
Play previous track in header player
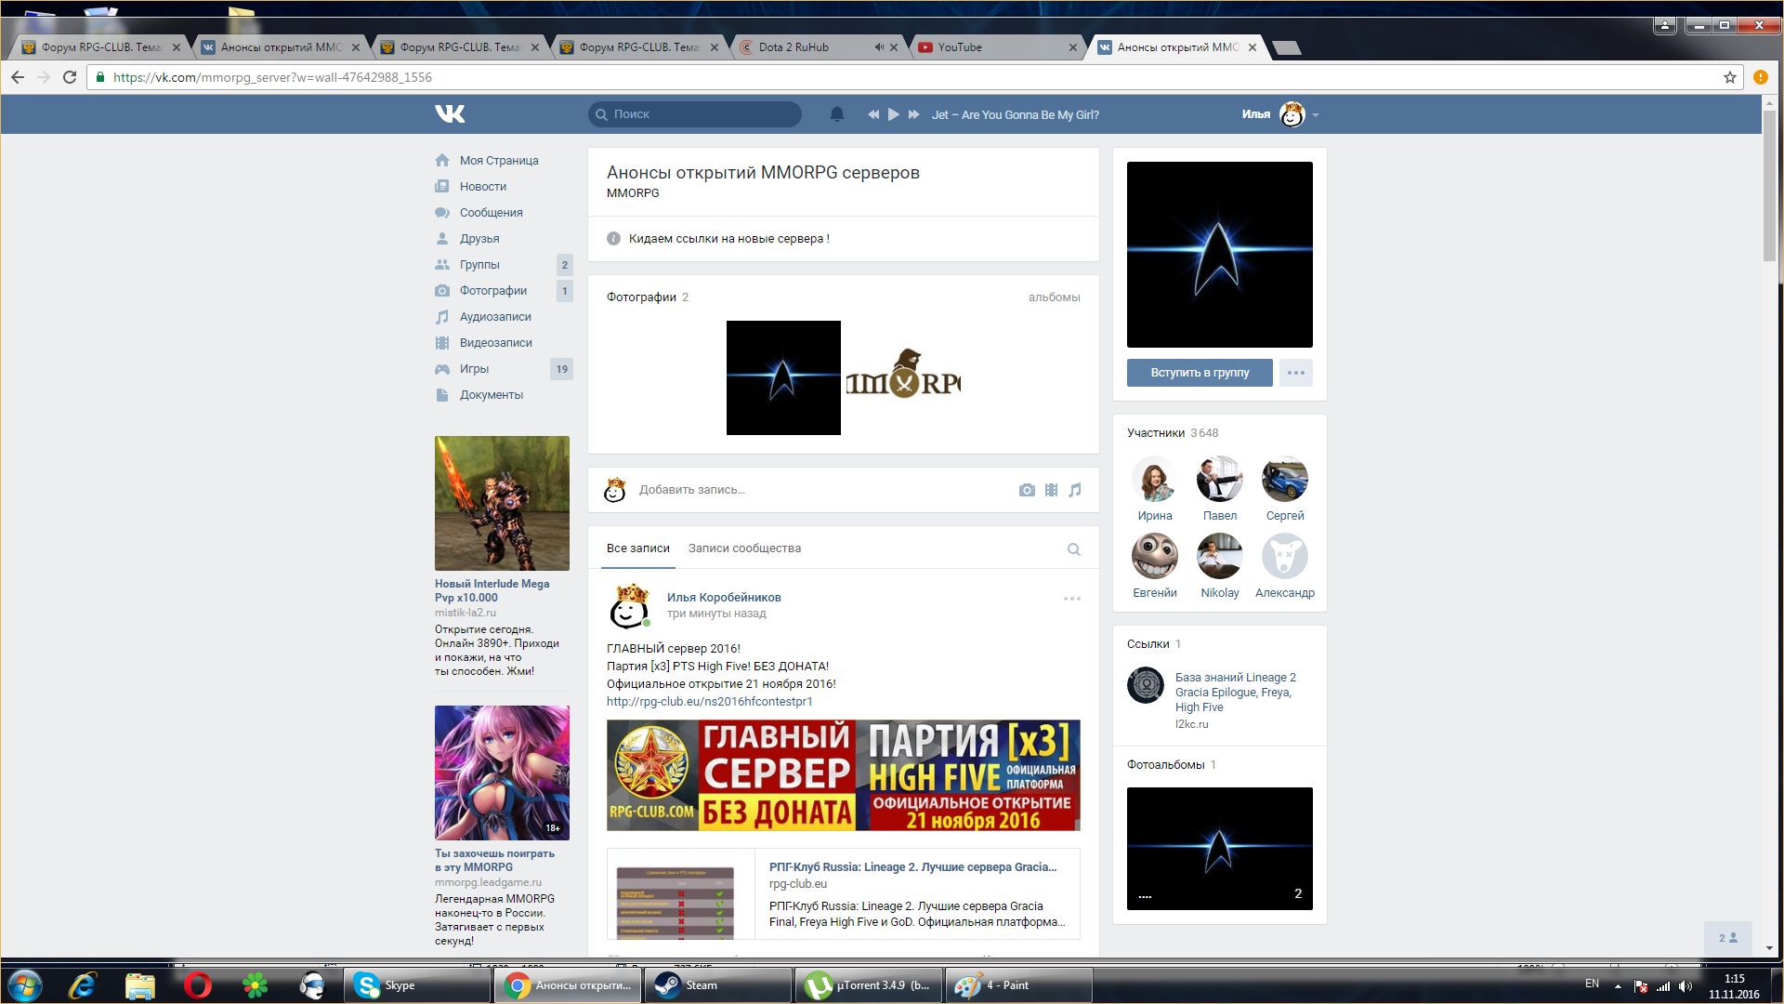tap(873, 114)
